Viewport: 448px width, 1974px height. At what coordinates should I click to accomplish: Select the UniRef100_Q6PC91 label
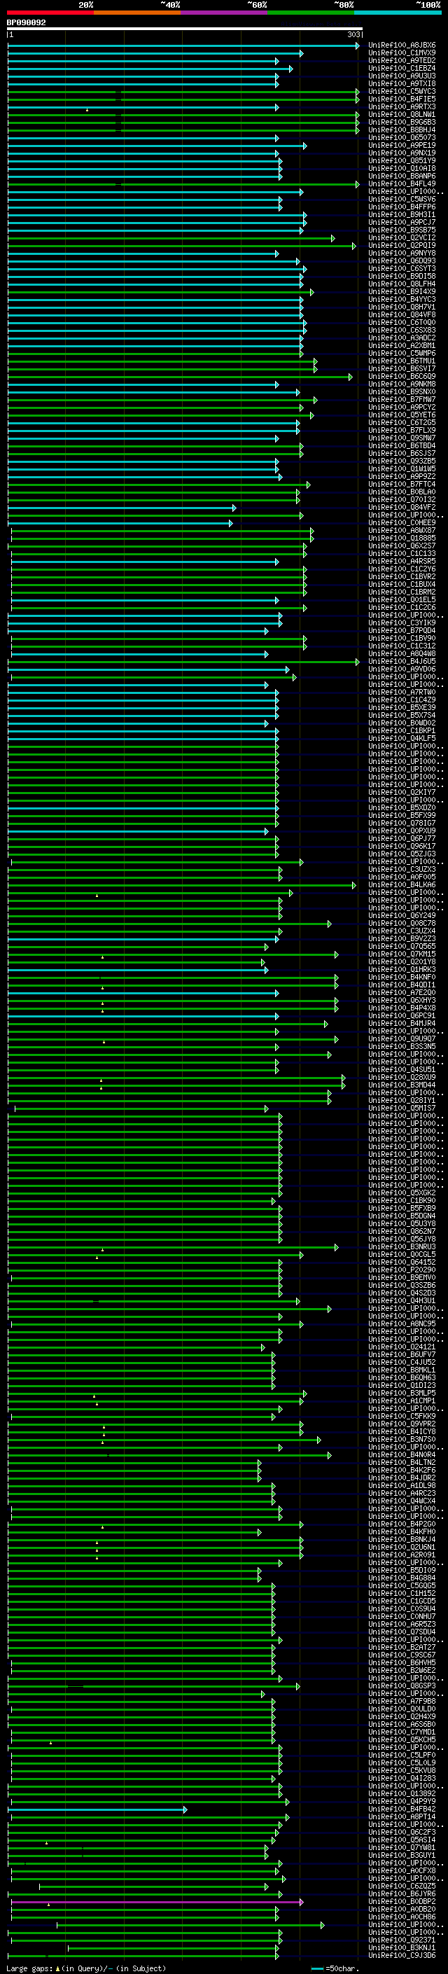pyautogui.click(x=402, y=1016)
